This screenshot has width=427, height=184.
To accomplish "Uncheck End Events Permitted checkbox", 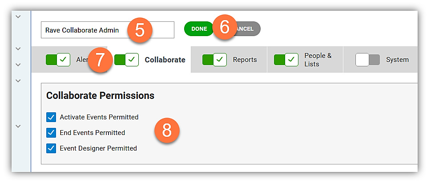I will [x=51, y=133].
